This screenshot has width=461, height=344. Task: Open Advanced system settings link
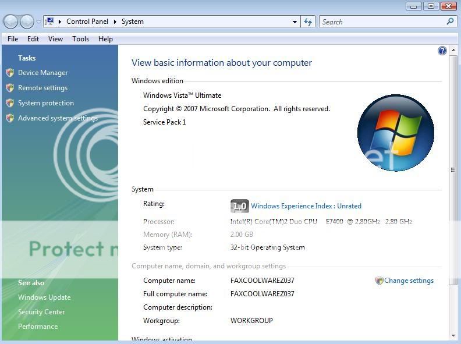[x=58, y=118]
